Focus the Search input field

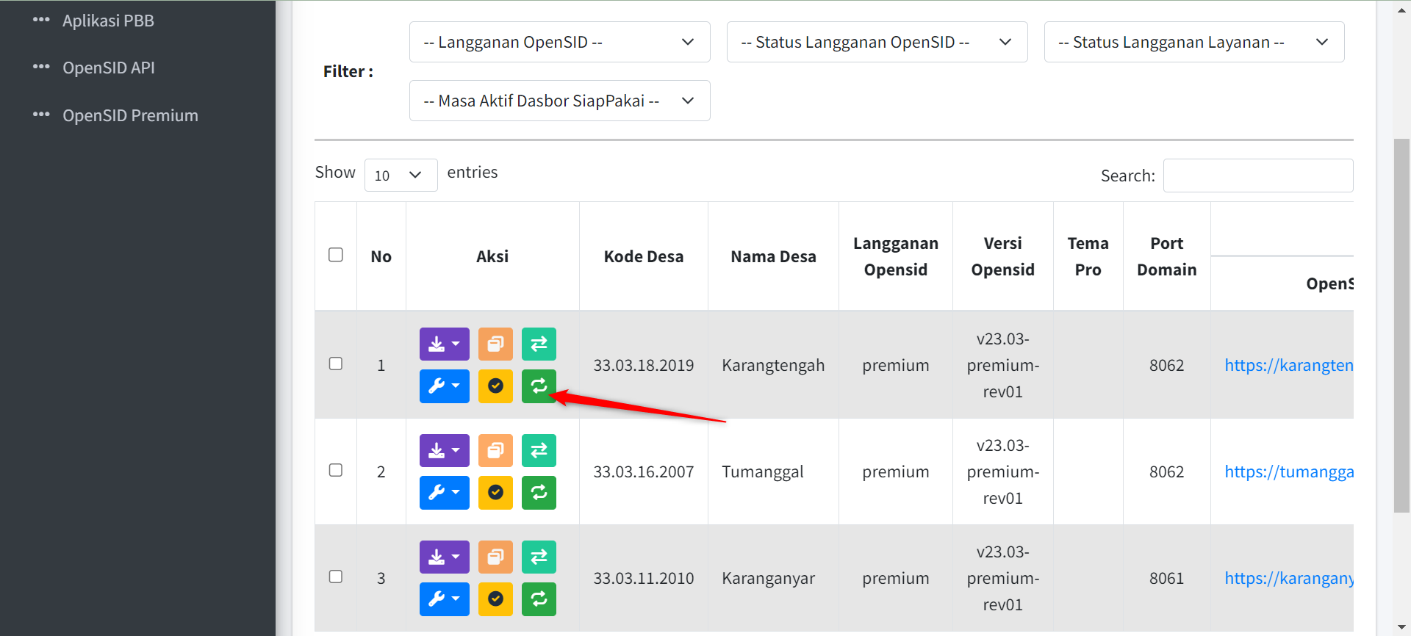[x=1258, y=176]
